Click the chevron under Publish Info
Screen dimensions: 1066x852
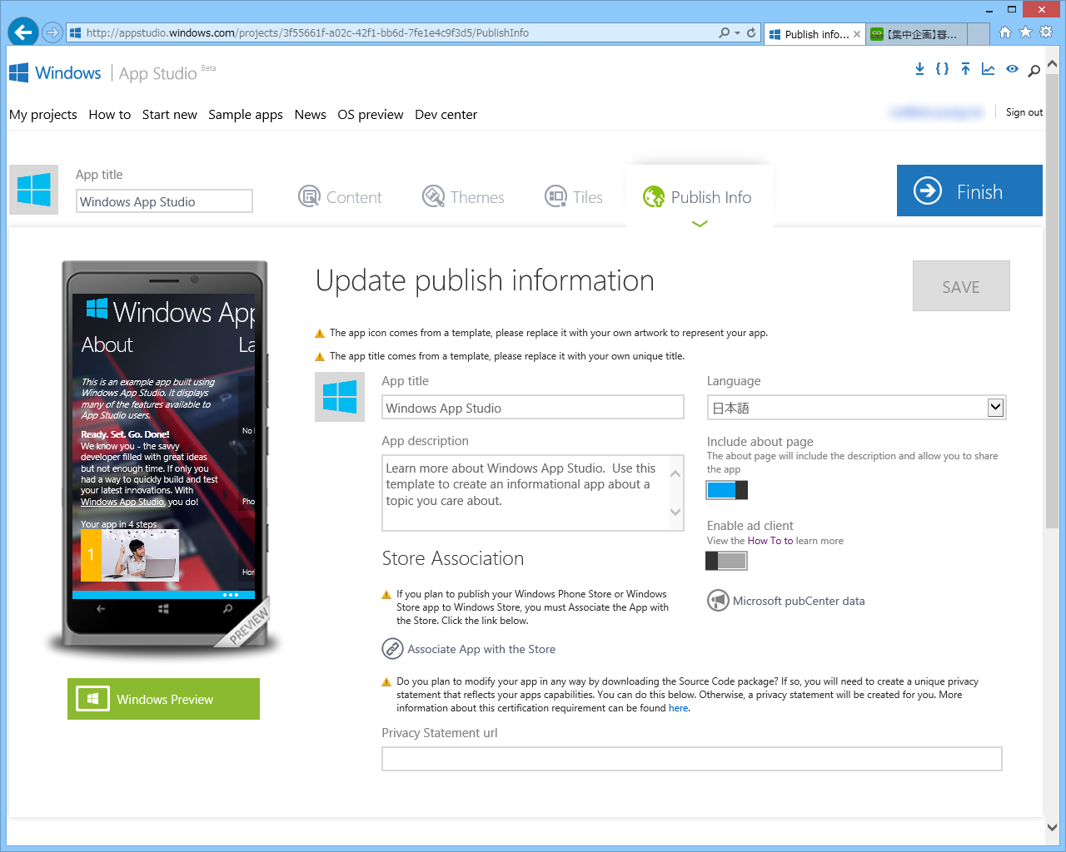[x=700, y=223]
